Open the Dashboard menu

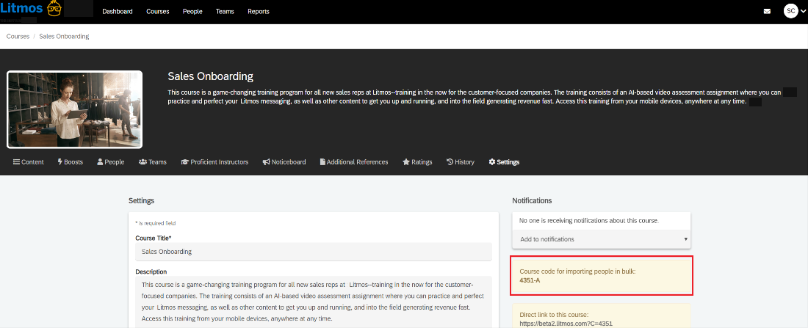tap(118, 11)
